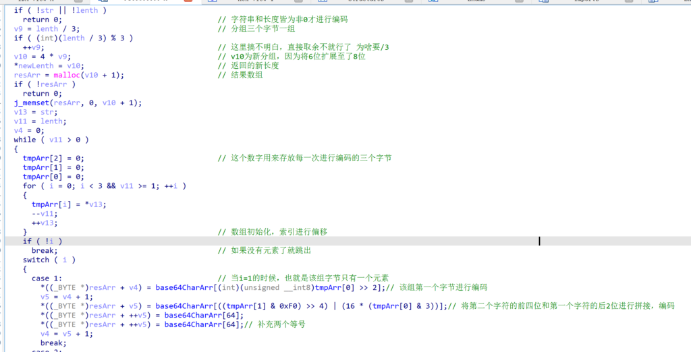Click the 'for ( i = 0; i < 3 && v11 >= 1; ++i )' line
The image size is (691, 352).
[104, 186]
